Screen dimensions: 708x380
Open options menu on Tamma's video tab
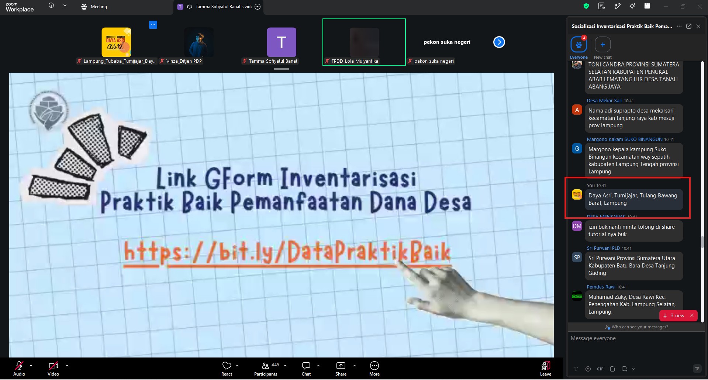pyautogui.click(x=258, y=7)
